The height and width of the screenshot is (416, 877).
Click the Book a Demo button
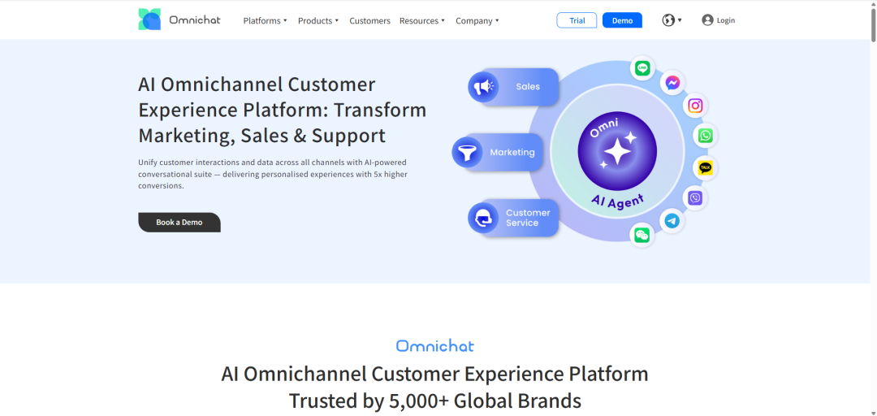[179, 223]
